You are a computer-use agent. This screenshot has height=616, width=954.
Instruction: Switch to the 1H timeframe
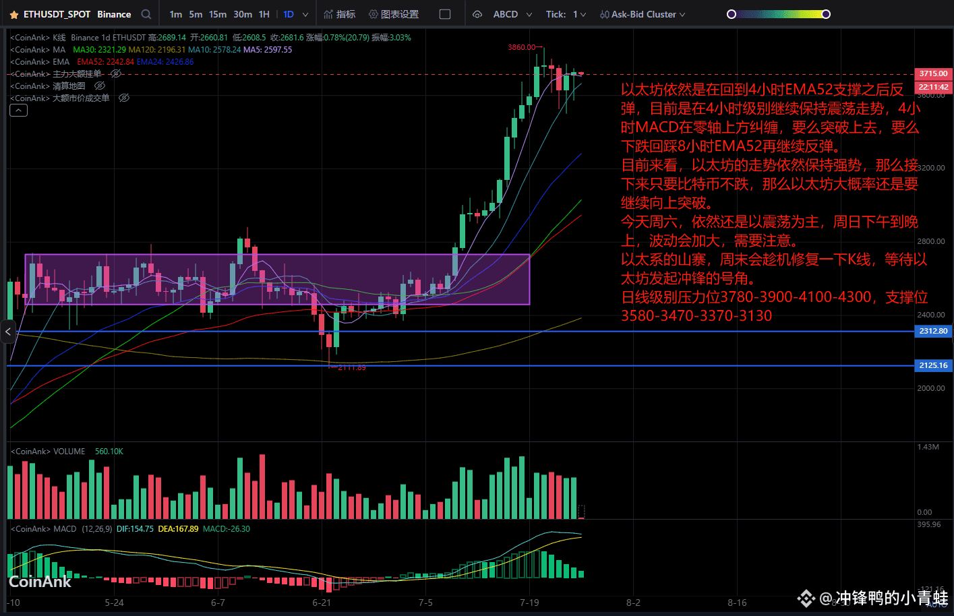pyautogui.click(x=264, y=14)
